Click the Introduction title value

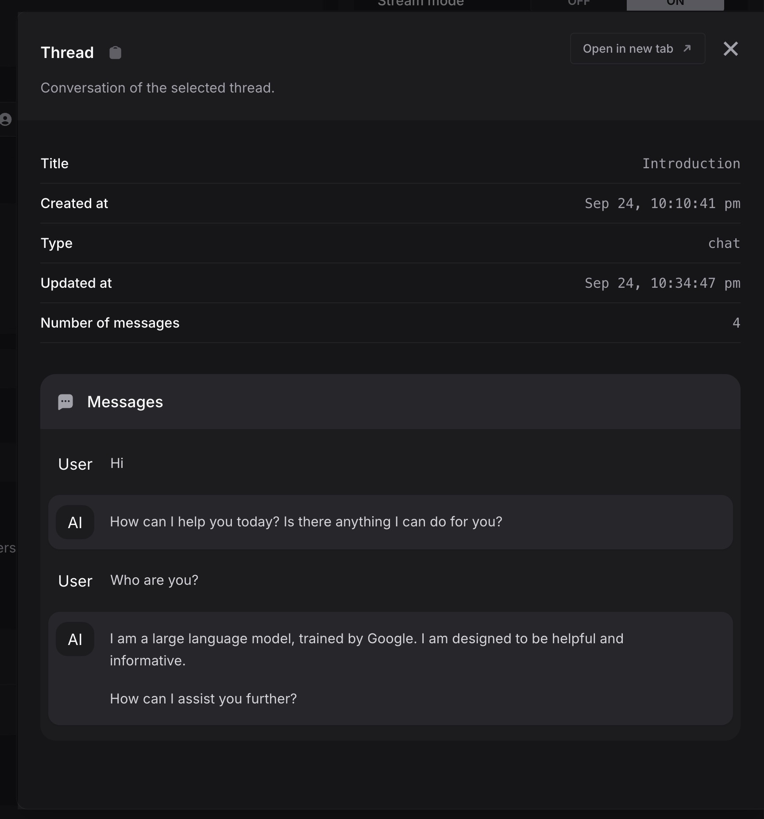pos(691,164)
